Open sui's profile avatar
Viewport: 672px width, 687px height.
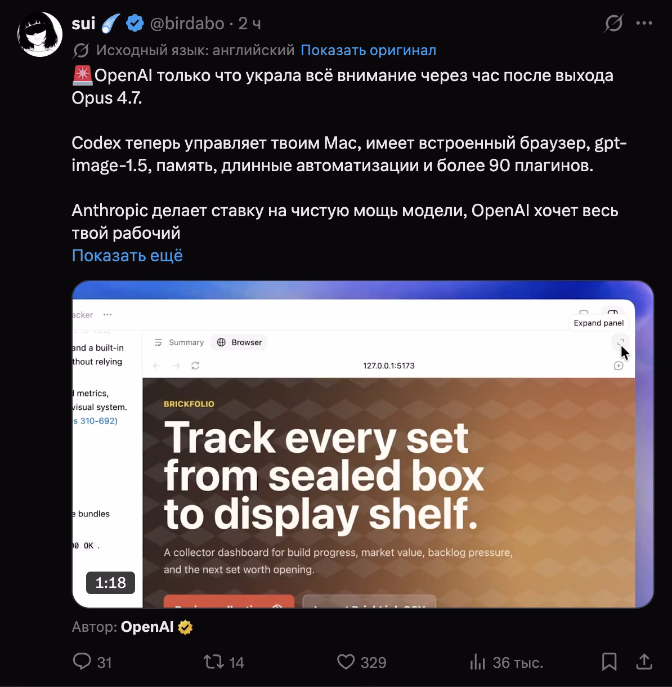[x=39, y=34]
